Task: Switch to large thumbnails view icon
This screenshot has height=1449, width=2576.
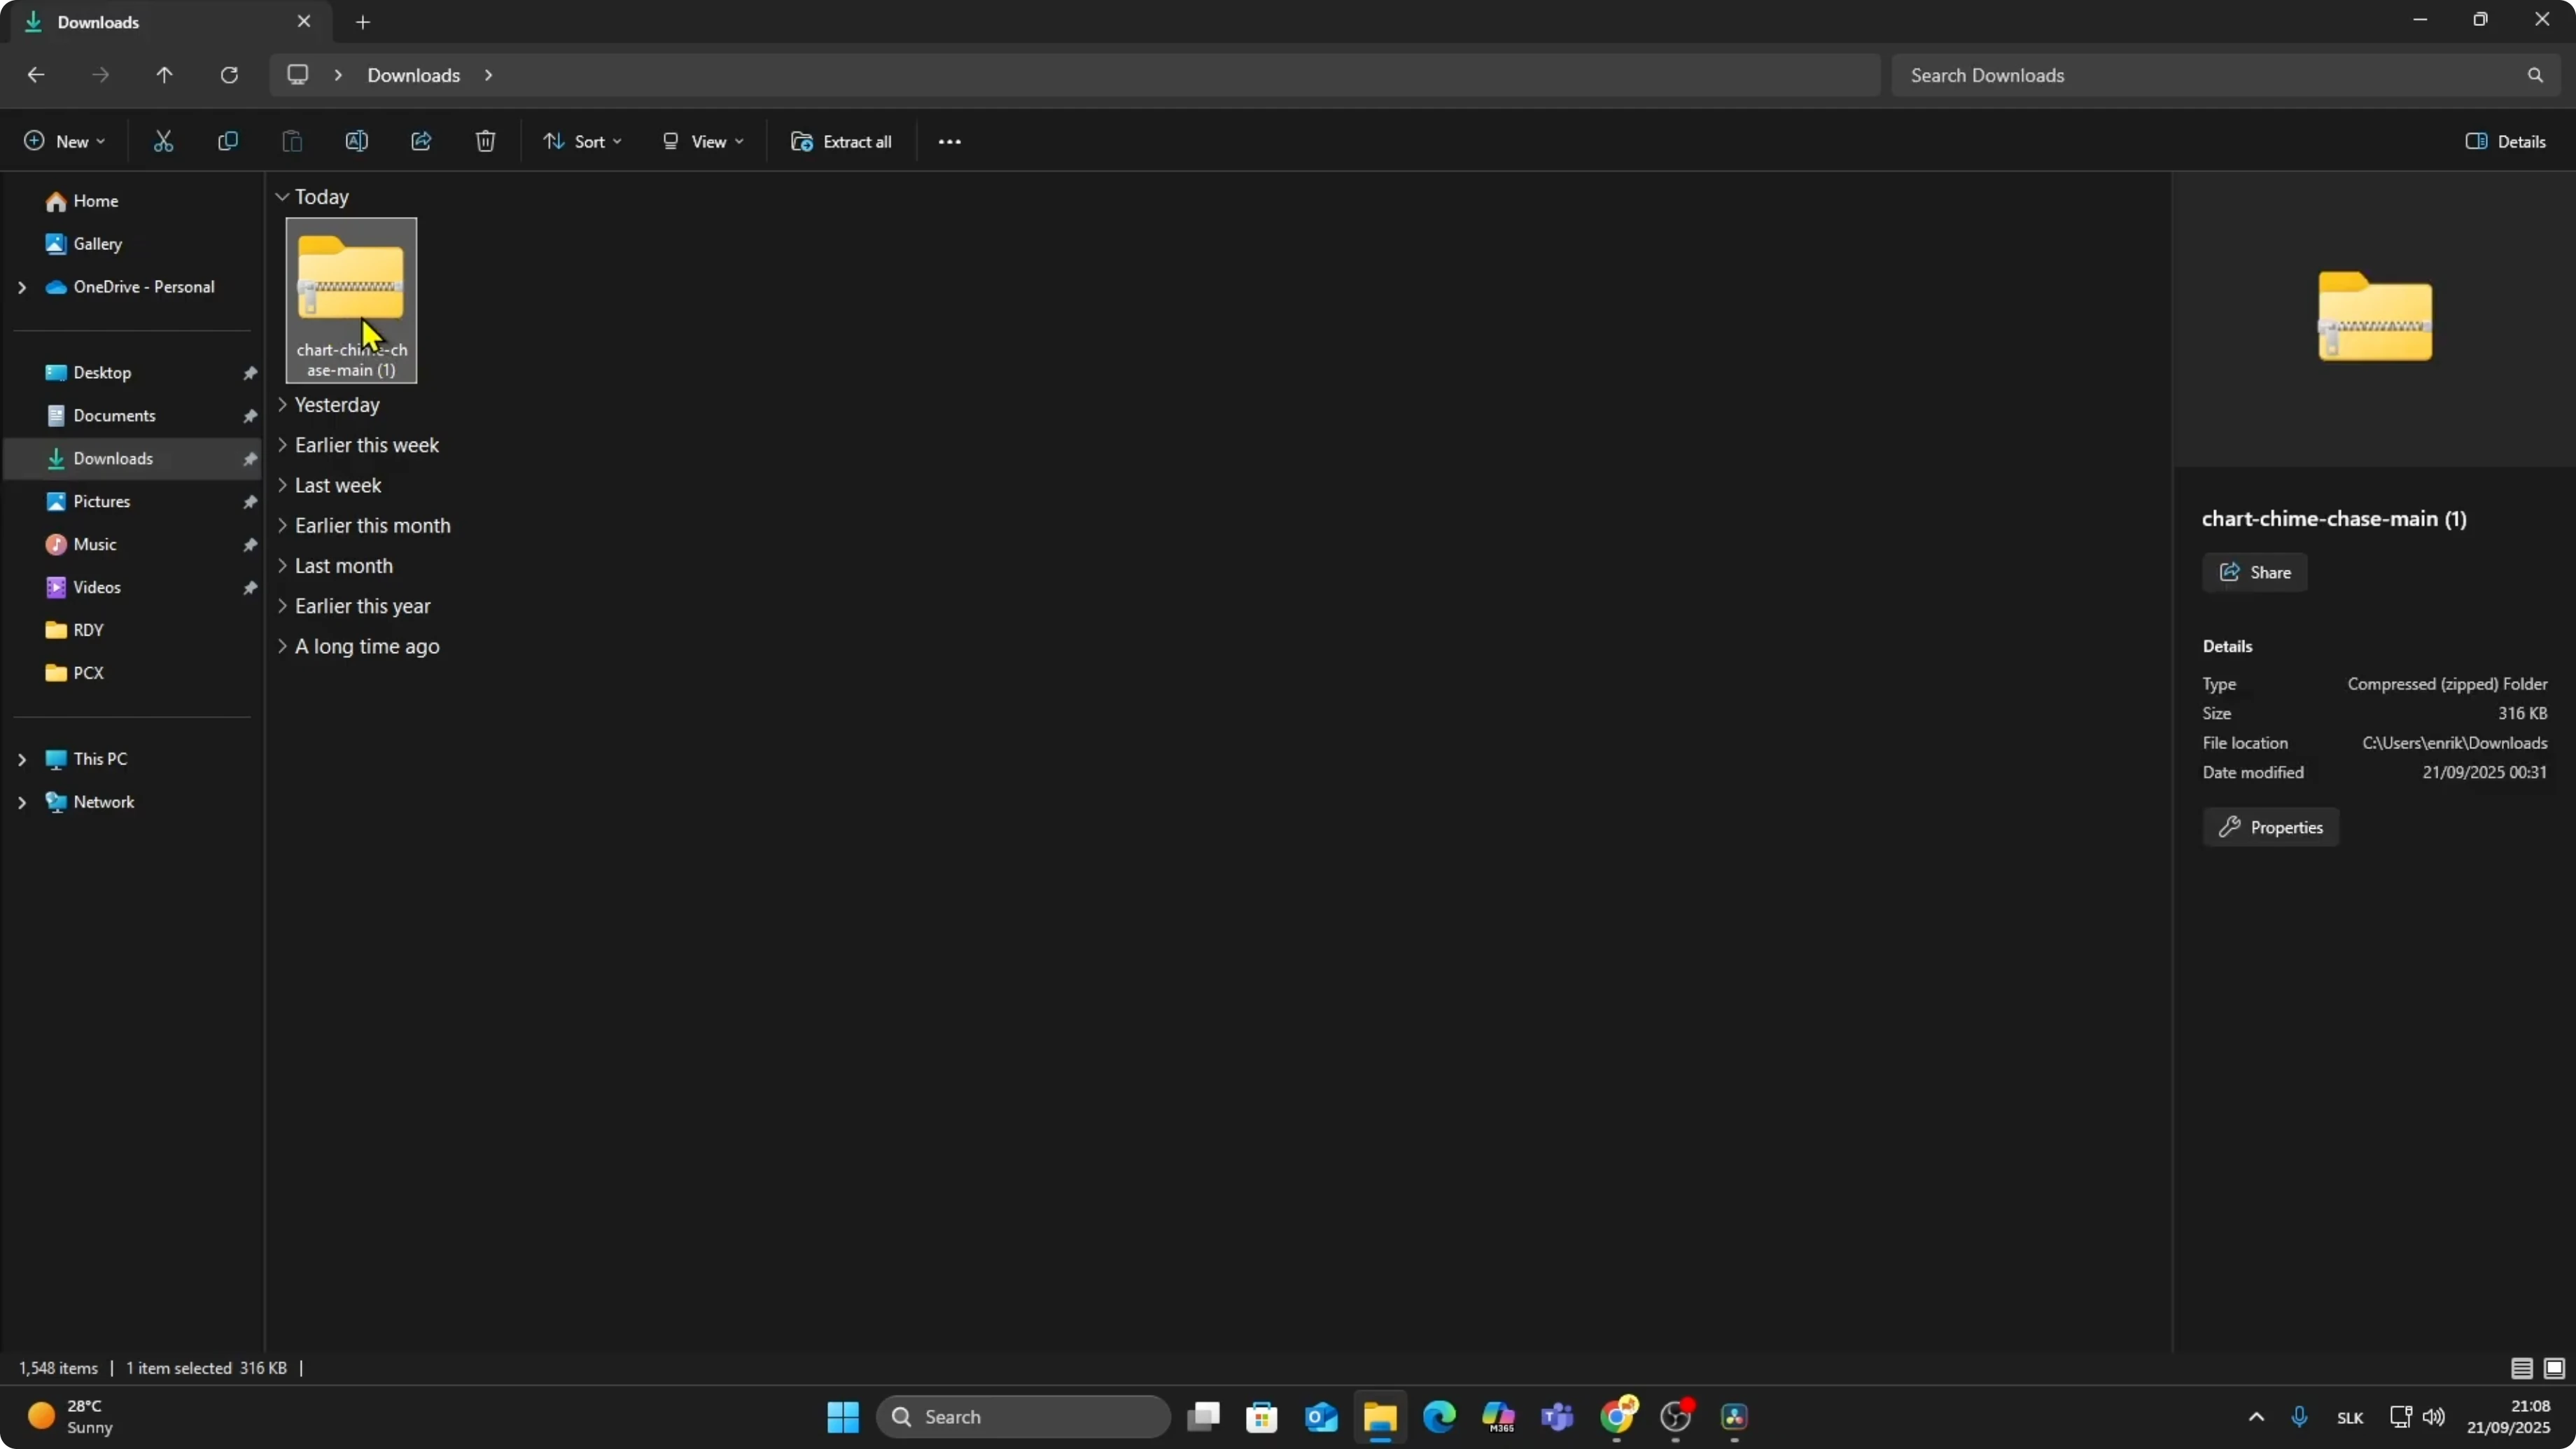Action: pos(2554,1368)
